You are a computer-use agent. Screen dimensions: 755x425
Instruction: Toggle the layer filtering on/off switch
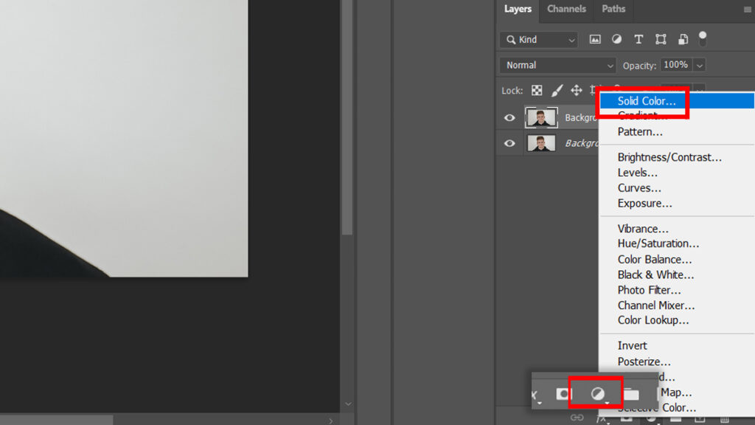(703, 38)
